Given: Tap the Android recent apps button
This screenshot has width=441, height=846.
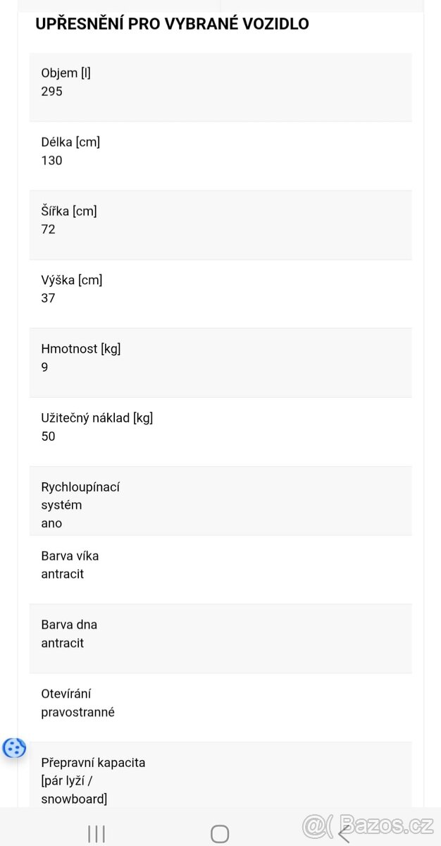Looking at the screenshot, I should [97, 834].
